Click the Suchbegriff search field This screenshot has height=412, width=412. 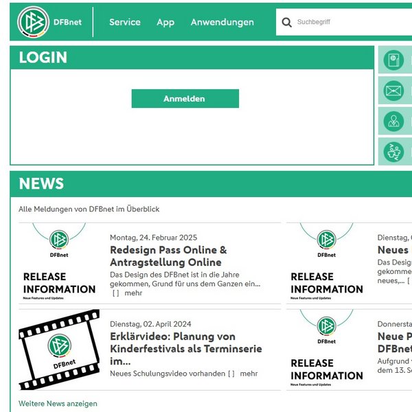click(x=350, y=22)
